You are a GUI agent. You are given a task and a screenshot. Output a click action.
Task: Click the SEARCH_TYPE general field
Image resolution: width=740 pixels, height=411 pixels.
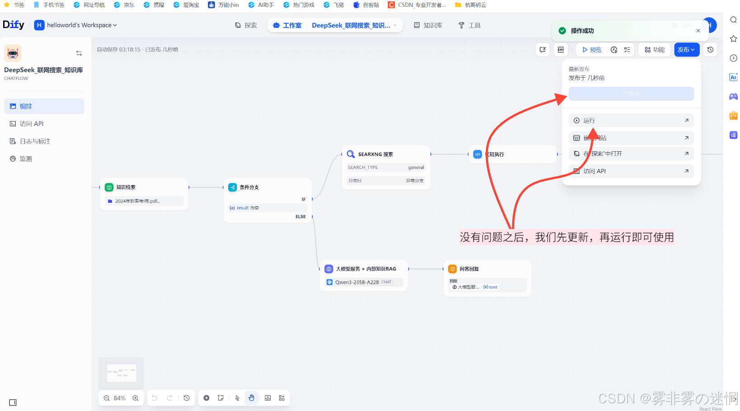[386, 168]
